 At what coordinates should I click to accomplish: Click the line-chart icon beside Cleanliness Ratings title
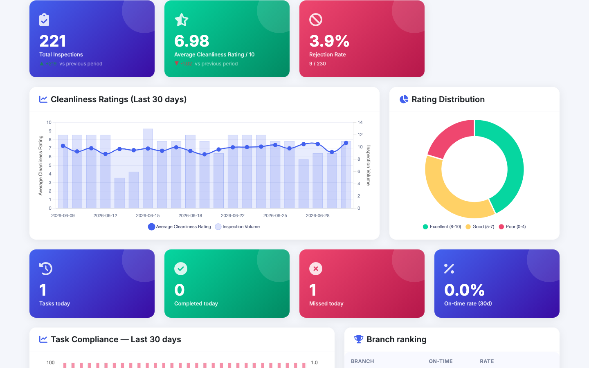43,99
